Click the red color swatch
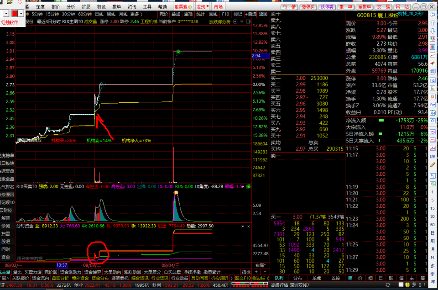 [15, 13]
